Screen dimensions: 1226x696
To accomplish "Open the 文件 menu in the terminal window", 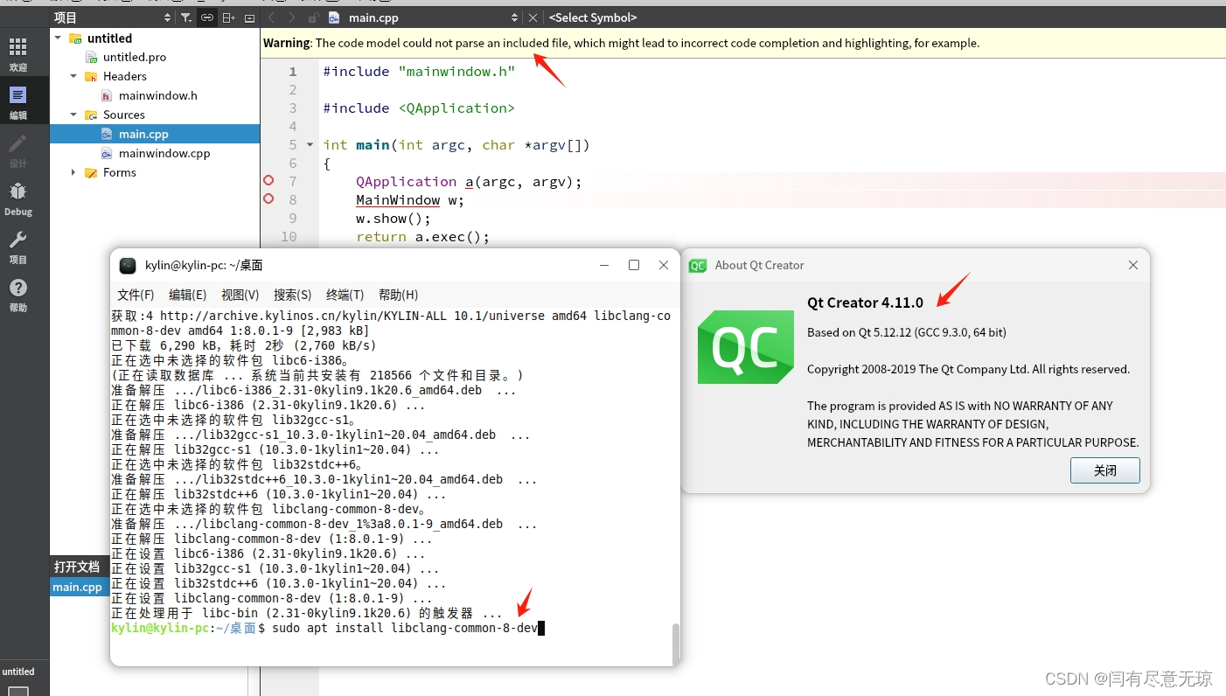I will 136,295.
